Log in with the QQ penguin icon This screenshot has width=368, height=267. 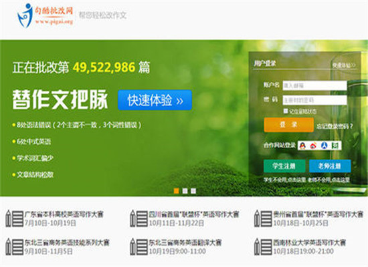pyautogui.click(x=302, y=146)
